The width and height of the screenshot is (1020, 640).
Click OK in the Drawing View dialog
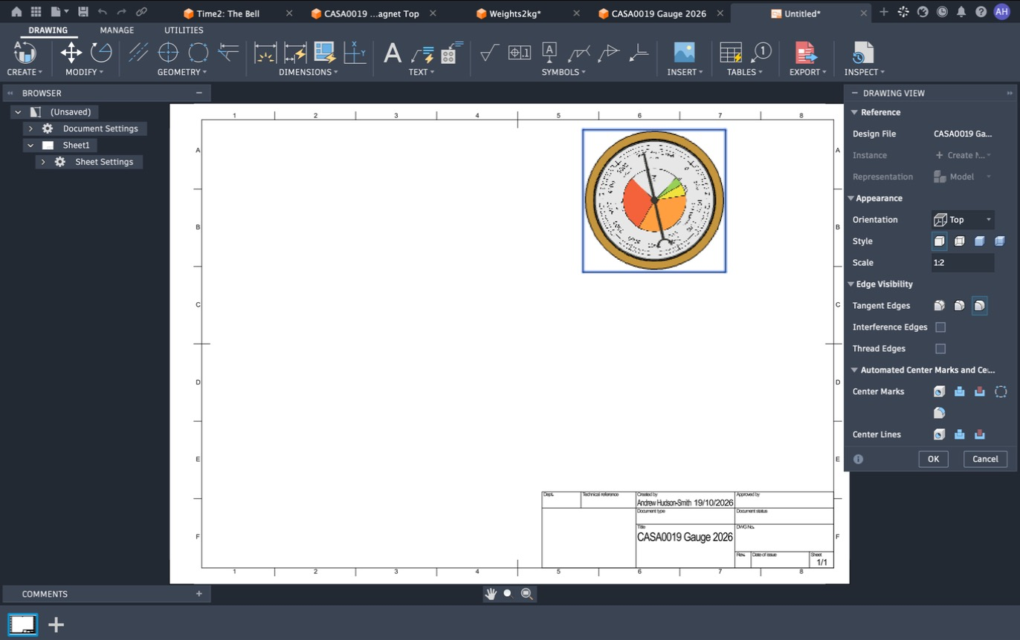[x=934, y=459]
